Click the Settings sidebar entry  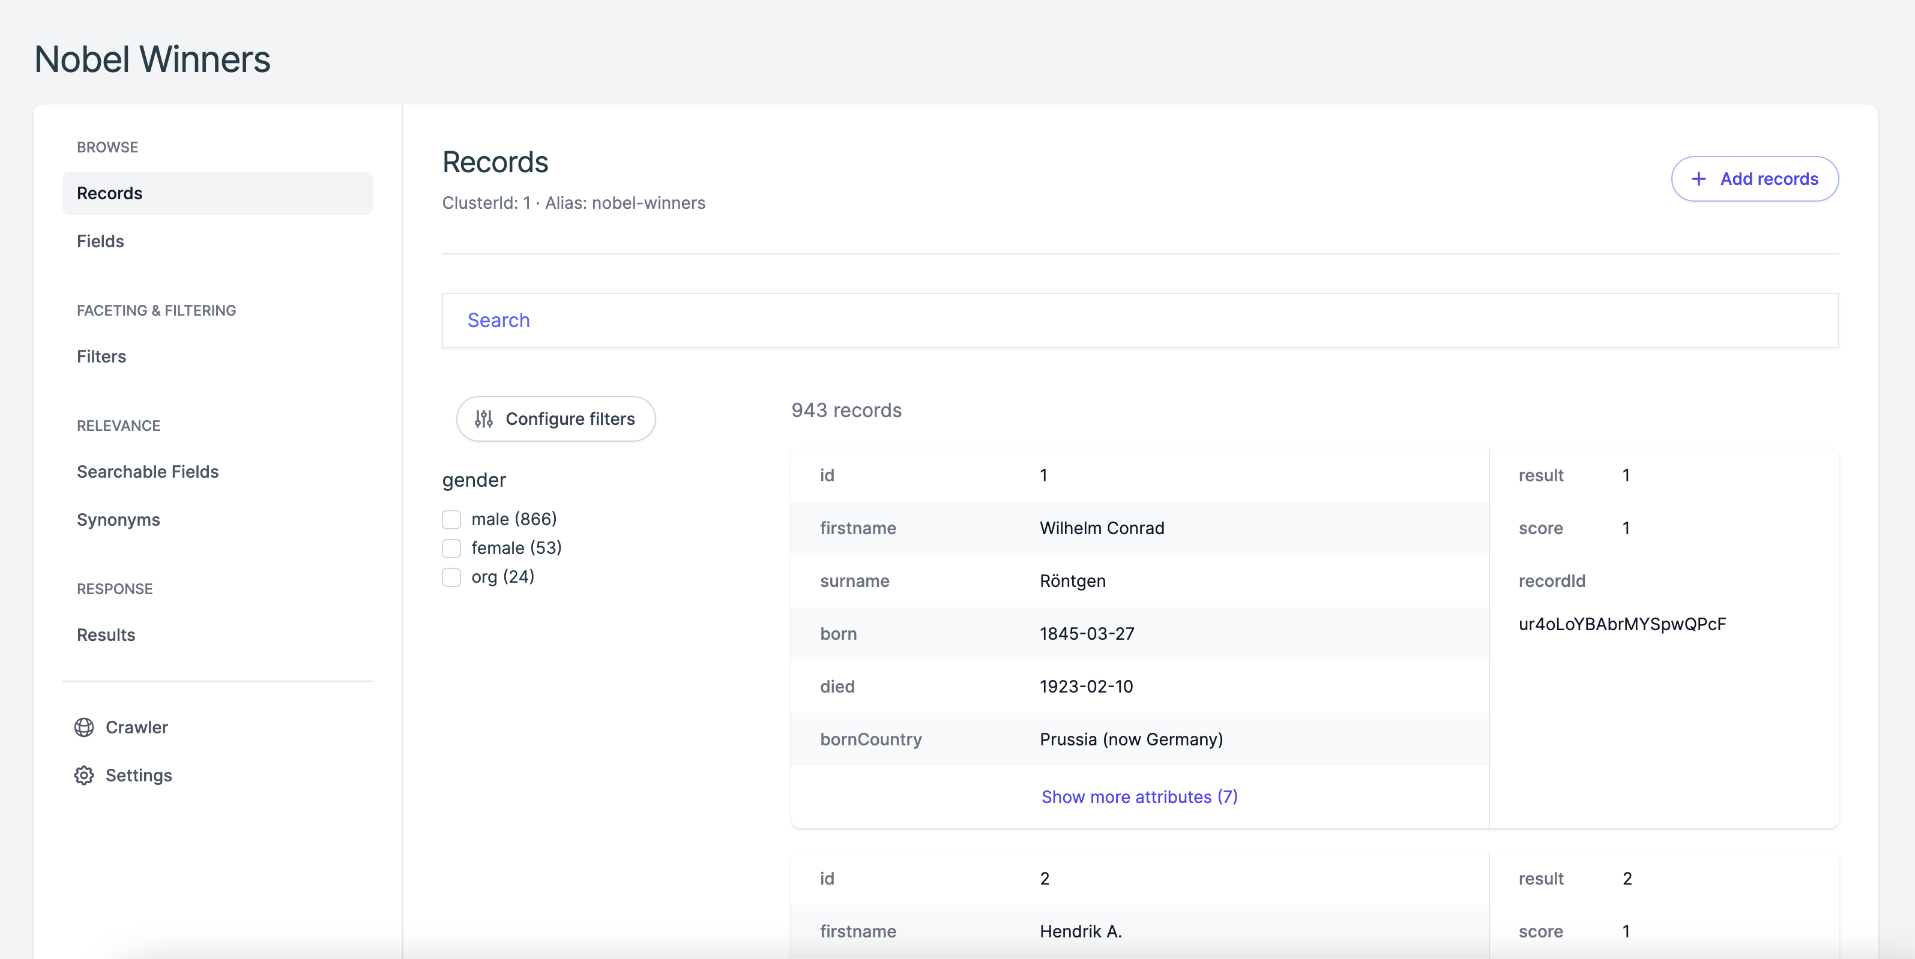[139, 775]
